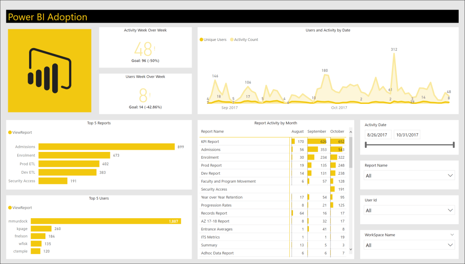Select the wfisk bar in Top 5 Users
Viewport: 465px width, 264px height.
coord(36,244)
